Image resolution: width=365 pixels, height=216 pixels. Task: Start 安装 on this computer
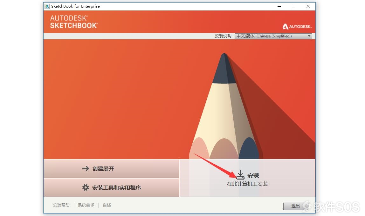(247, 178)
